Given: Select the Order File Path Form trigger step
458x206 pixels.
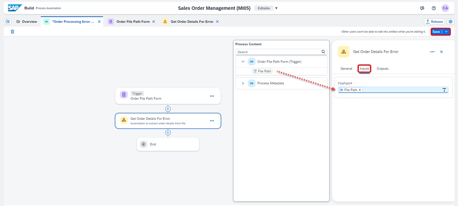Looking at the screenshot, I should [168, 96].
